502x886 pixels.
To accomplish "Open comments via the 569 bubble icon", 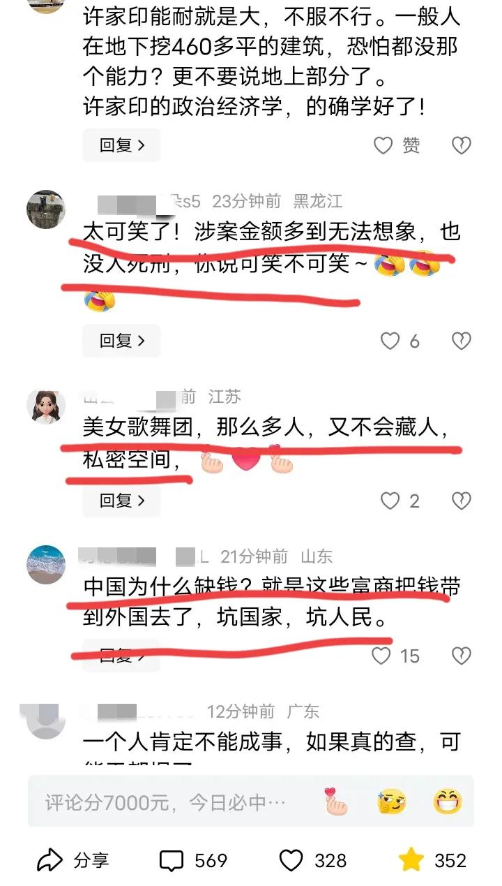I will click(172, 861).
